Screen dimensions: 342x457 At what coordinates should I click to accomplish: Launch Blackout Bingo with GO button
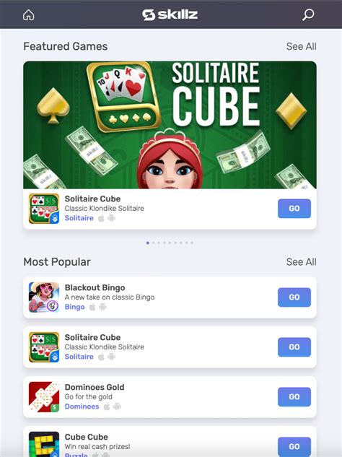294,297
